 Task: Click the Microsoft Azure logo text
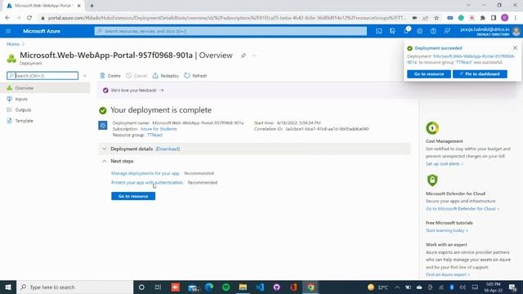42,31
